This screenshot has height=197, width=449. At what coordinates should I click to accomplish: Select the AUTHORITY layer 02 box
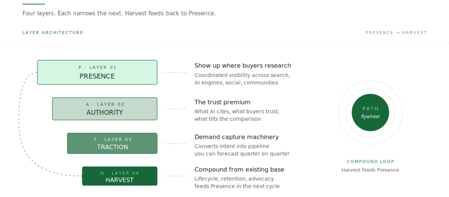[105, 109]
